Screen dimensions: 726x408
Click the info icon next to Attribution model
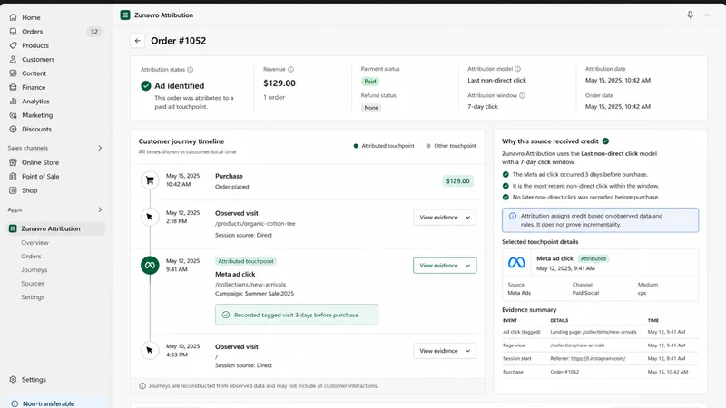(x=517, y=69)
